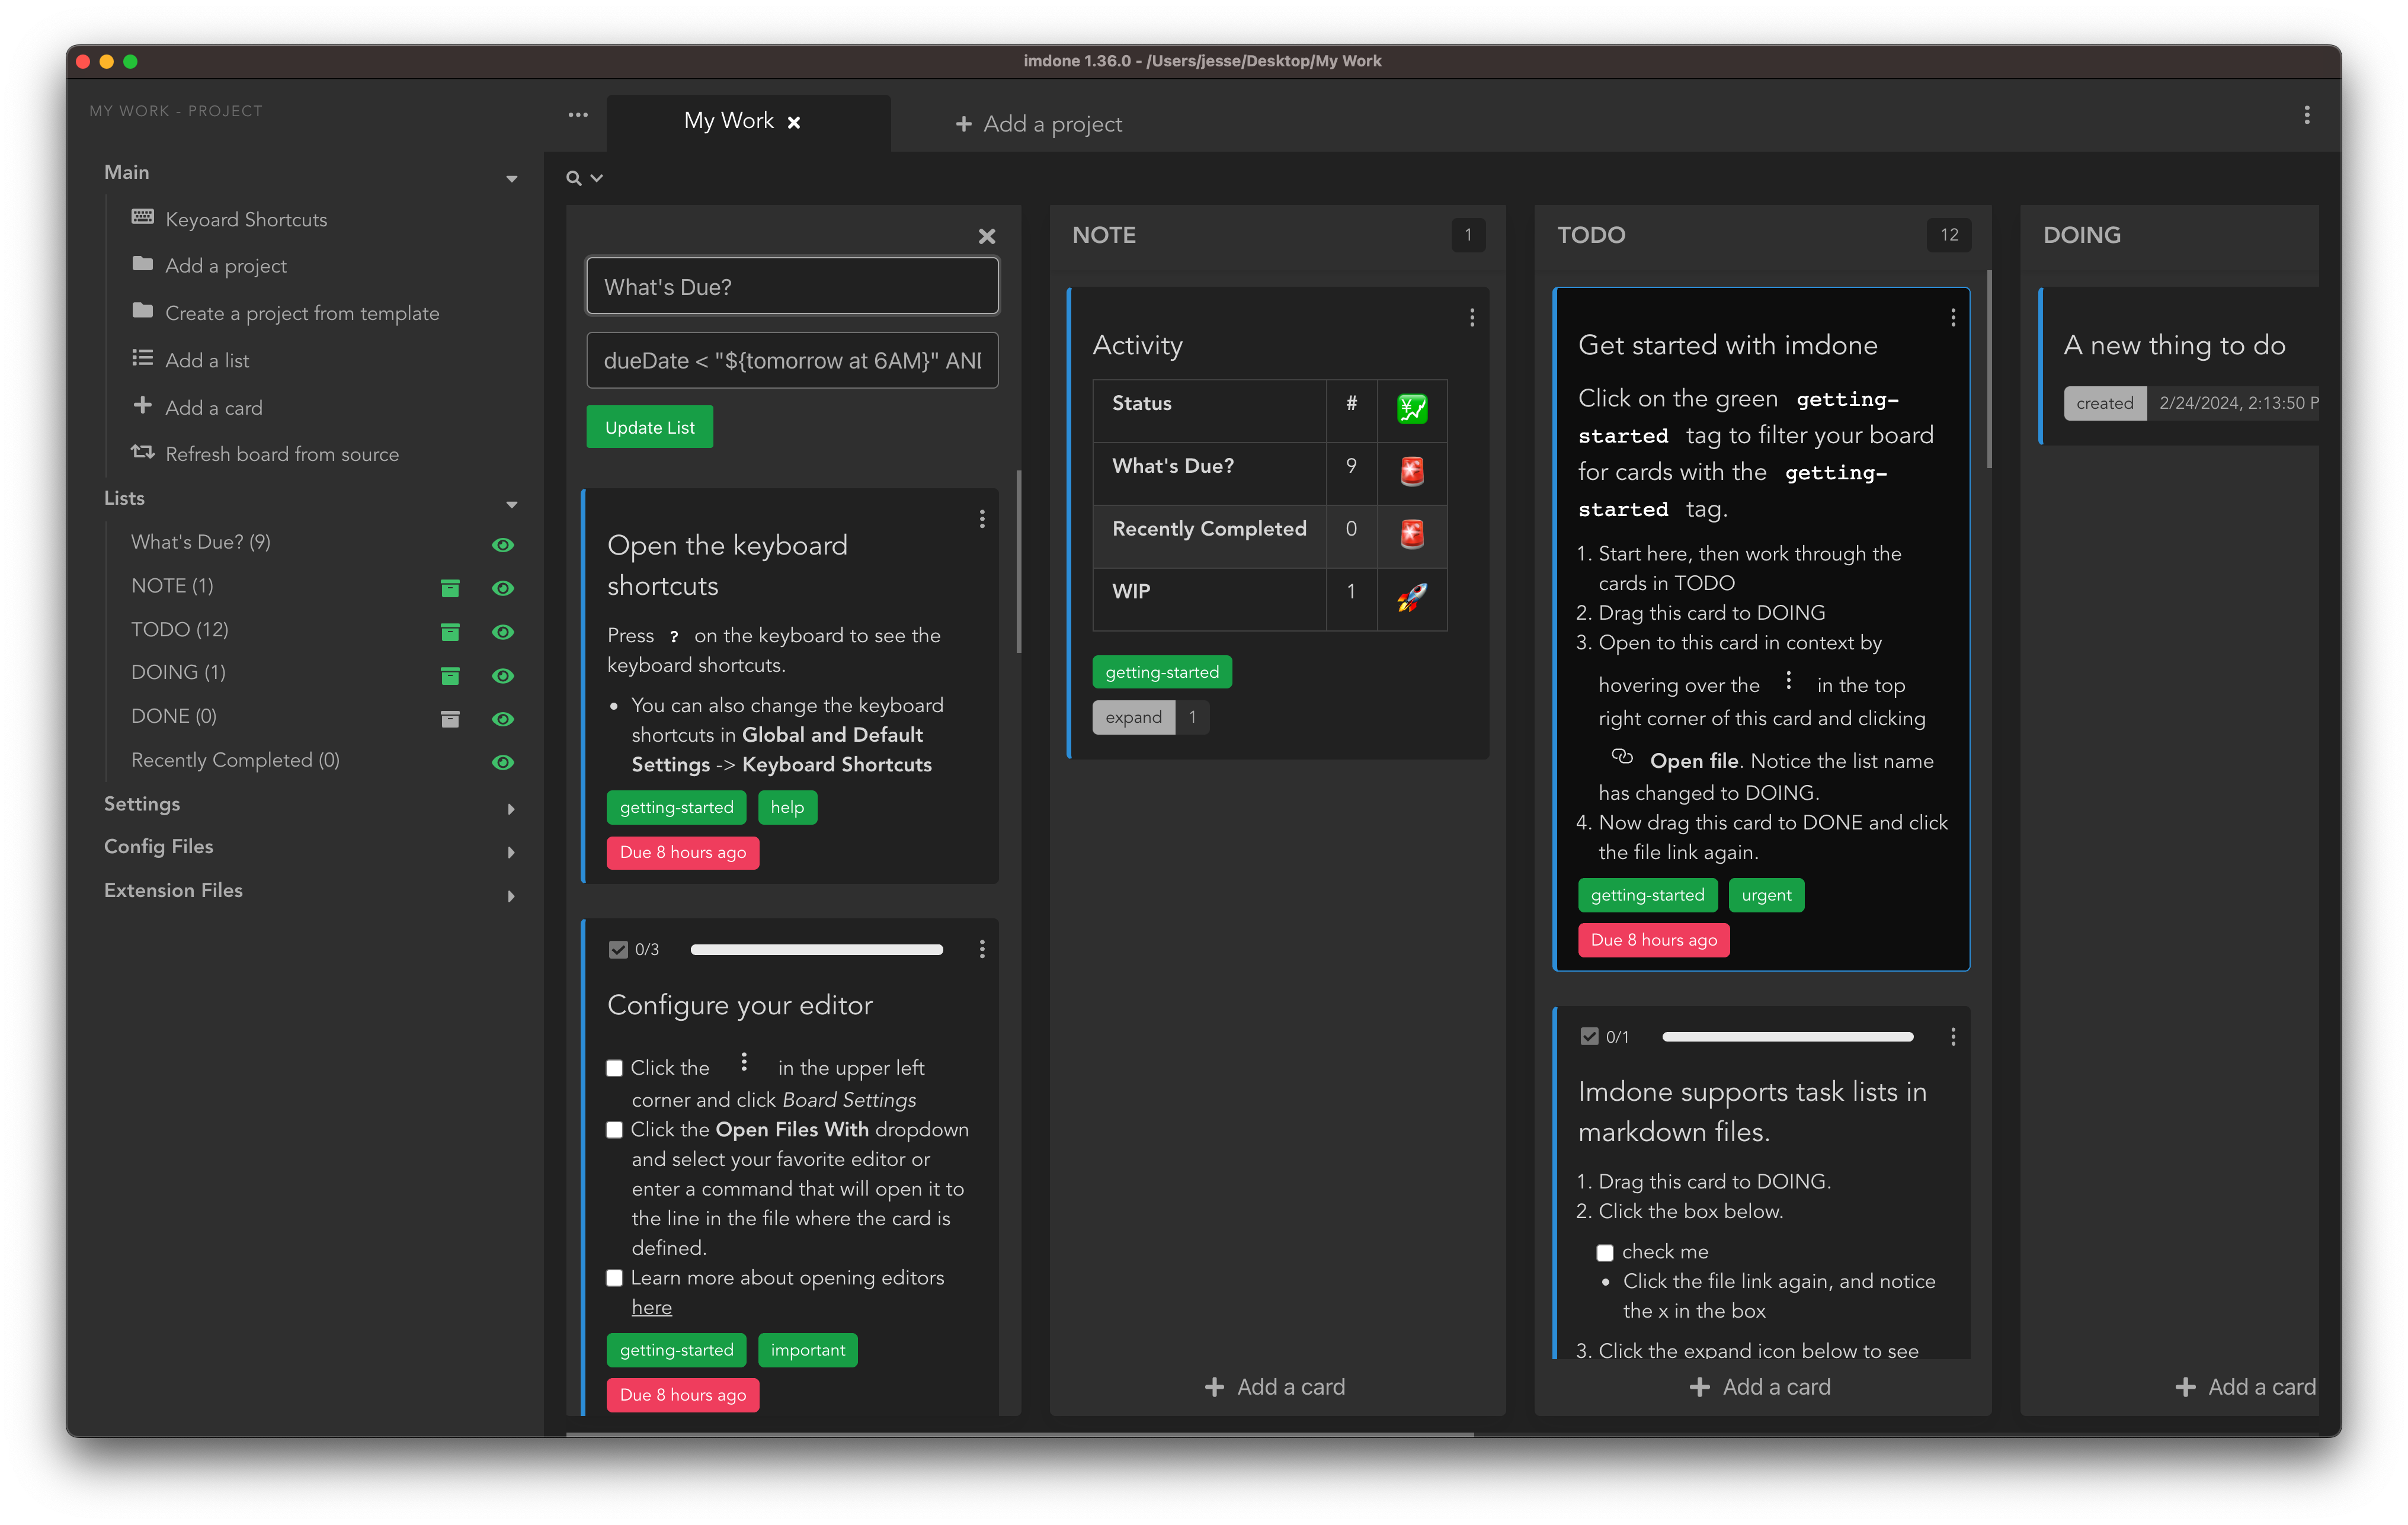Click the task-count check icon on Configure your editor
Screen dimensions: 2408x1525
tap(619, 949)
